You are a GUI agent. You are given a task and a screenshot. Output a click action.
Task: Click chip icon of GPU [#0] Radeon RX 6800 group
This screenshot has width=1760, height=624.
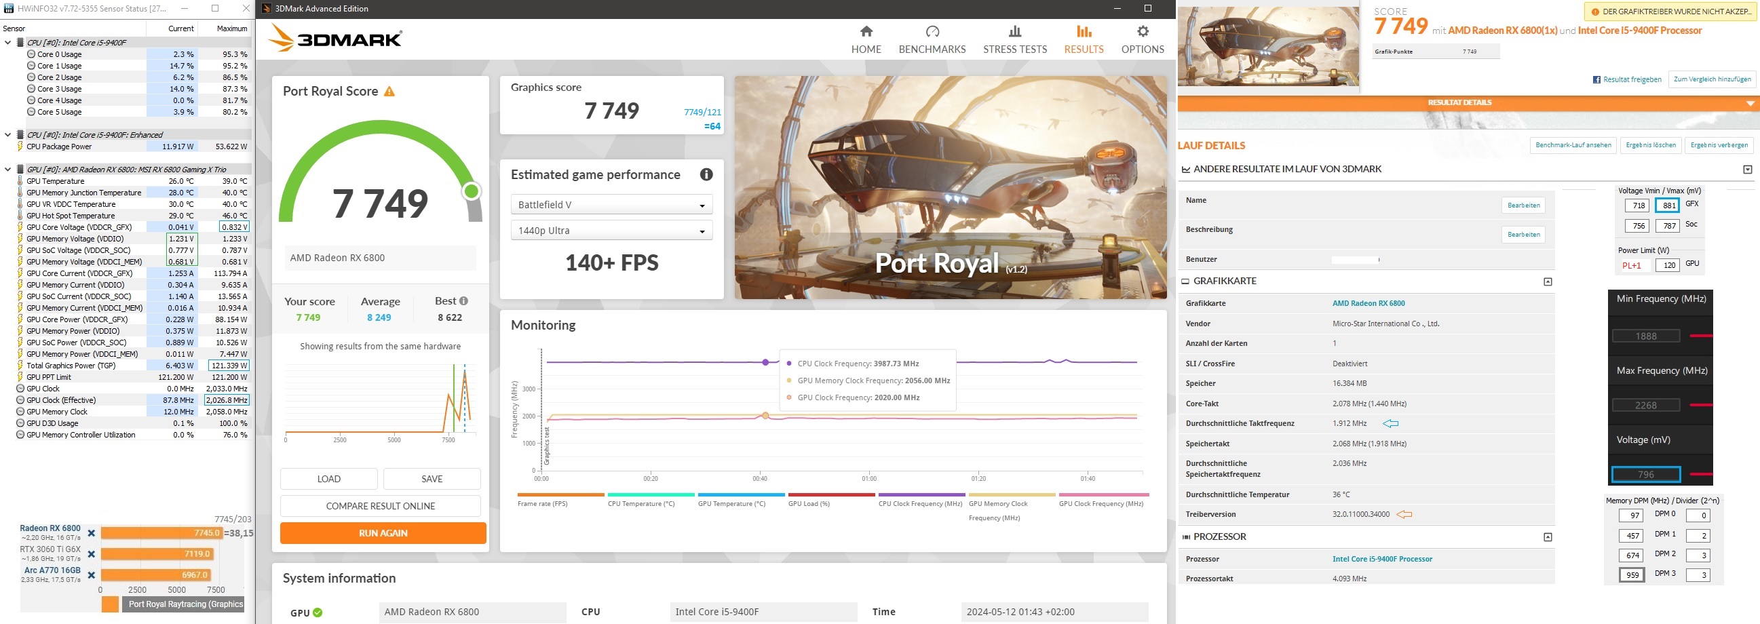[x=20, y=170]
